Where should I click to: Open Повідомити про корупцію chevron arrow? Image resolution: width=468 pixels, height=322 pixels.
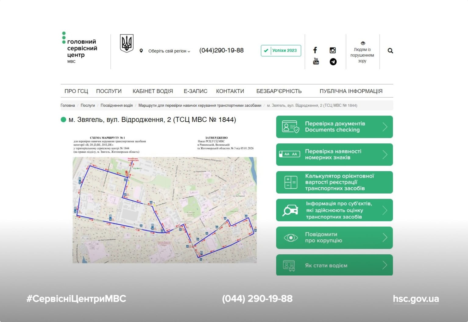coord(385,238)
